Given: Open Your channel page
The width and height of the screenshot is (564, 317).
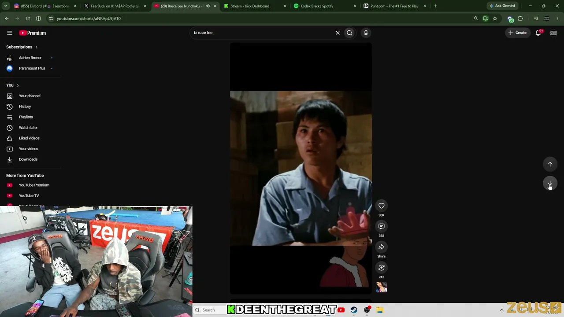Looking at the screenshot, I should [x=30, y=96].
